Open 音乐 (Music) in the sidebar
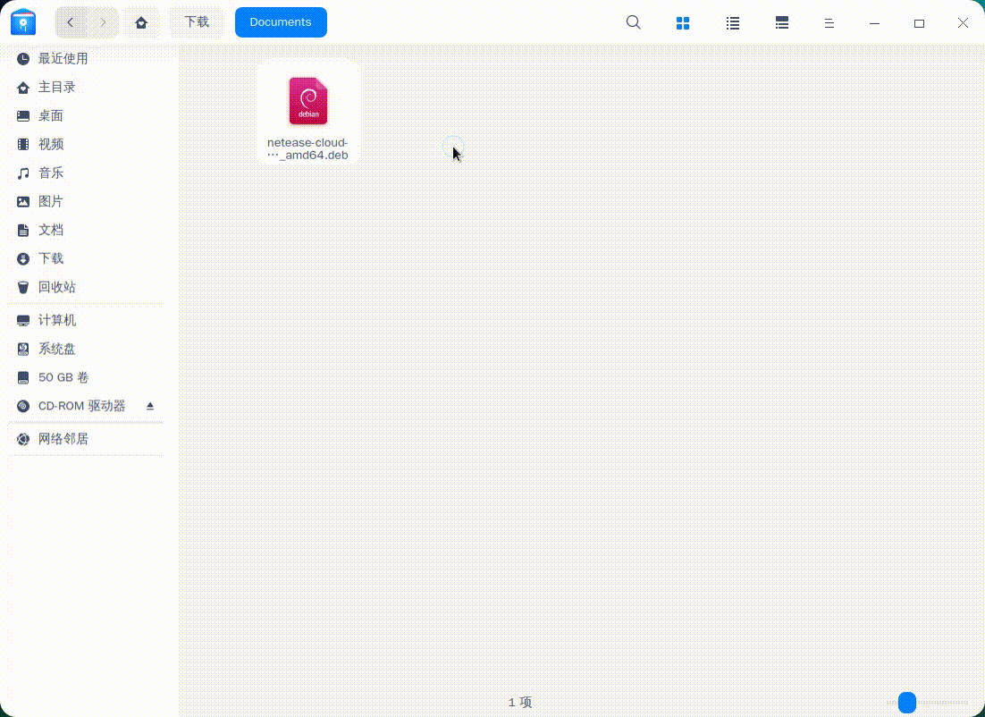Viewport: 985px width, 717px height. point(51,173)
